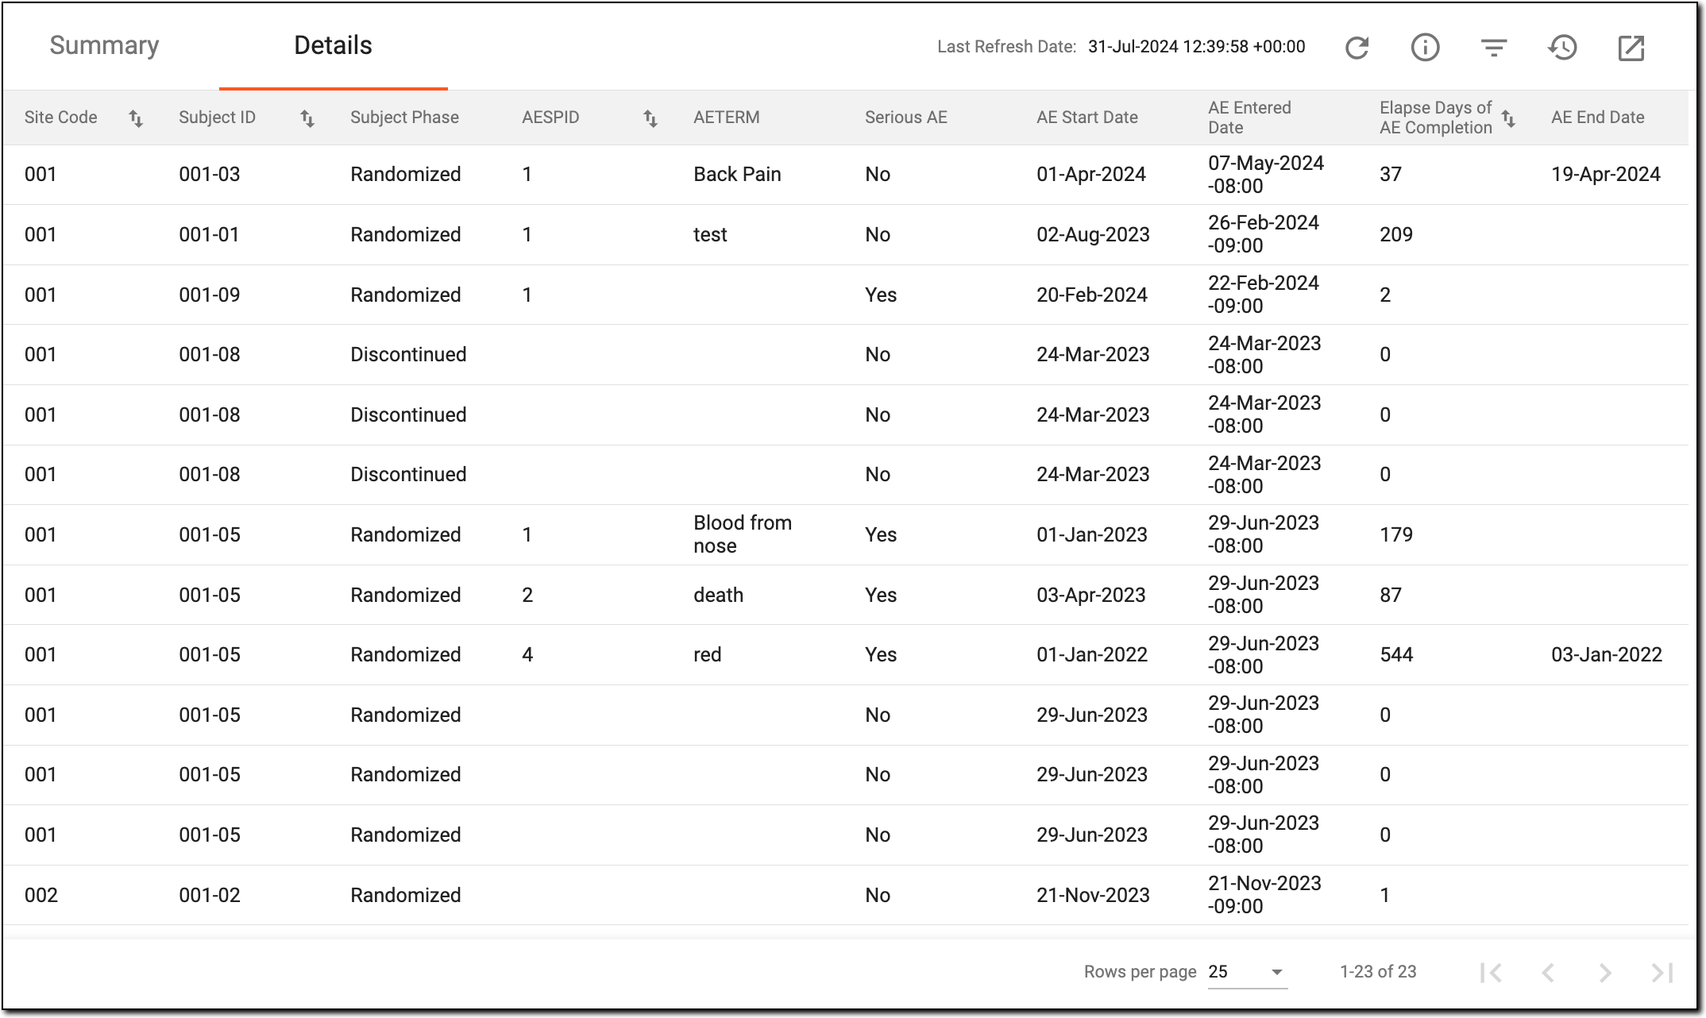Click AE entered date 21-Nov-2023 -09:00
This screenshot has width=1706, height=1018.
[x=1264, y=895]
